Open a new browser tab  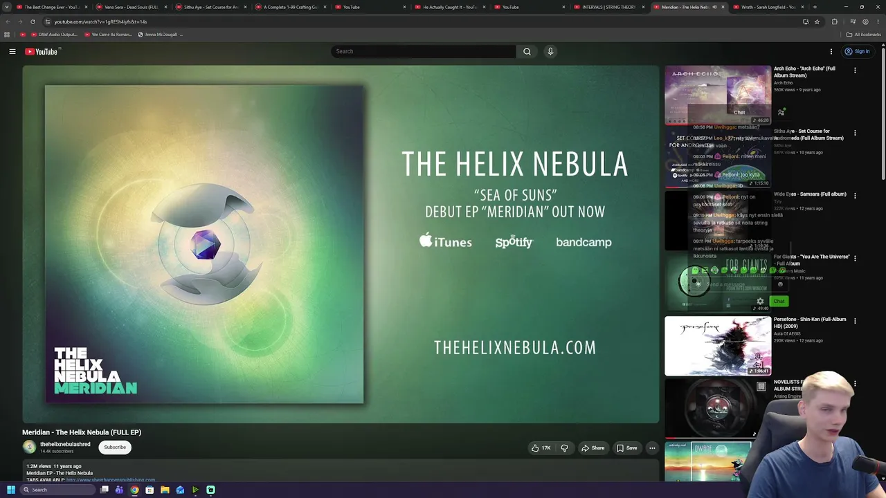coord(815,7)
